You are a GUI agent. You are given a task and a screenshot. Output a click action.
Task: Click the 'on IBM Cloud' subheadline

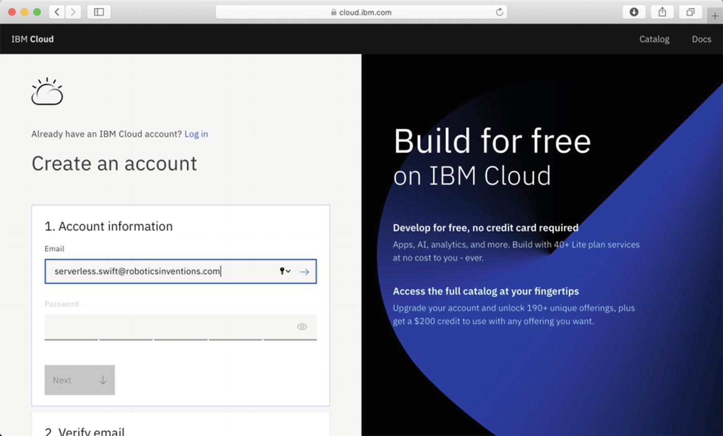(x=472, y=176)
